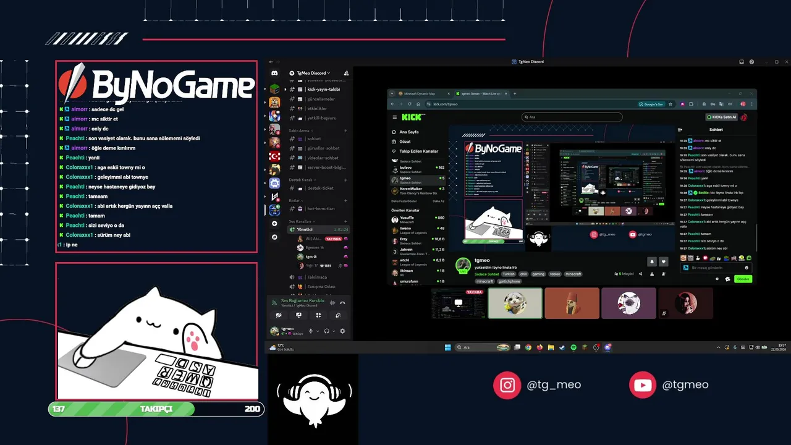The image size is (791, 445).
Task: Show hidden system tray icons
Action: (x=719, y=347)
